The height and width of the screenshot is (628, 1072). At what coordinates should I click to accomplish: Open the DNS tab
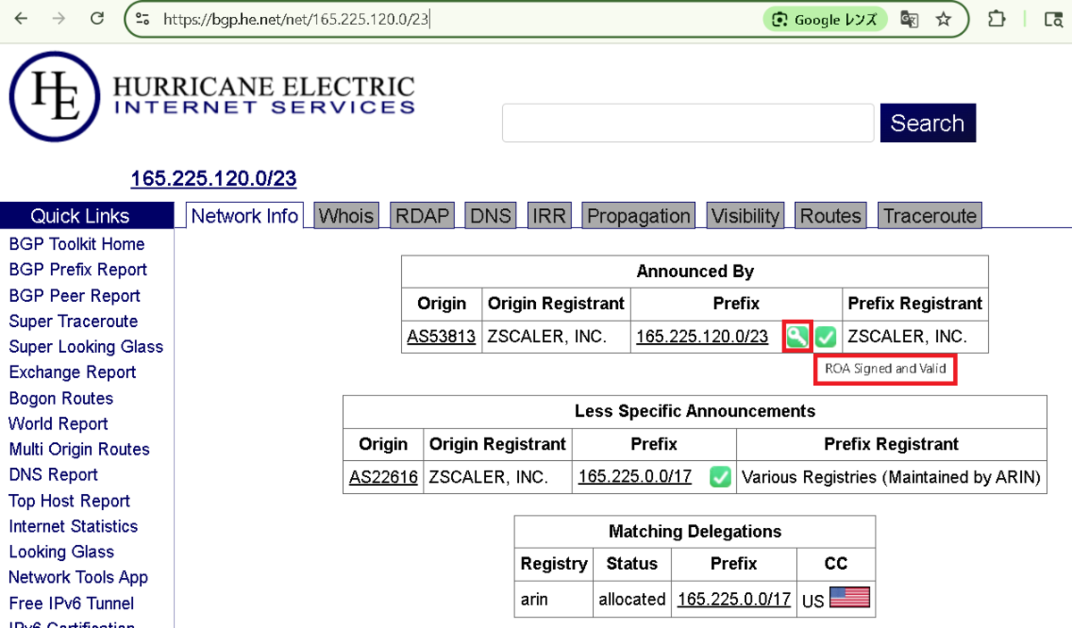point(490,215)
